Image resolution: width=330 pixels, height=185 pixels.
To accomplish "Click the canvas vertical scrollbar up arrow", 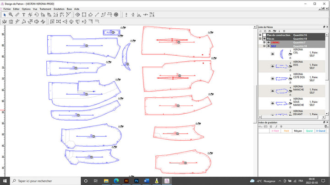I will tap(255, 27).
